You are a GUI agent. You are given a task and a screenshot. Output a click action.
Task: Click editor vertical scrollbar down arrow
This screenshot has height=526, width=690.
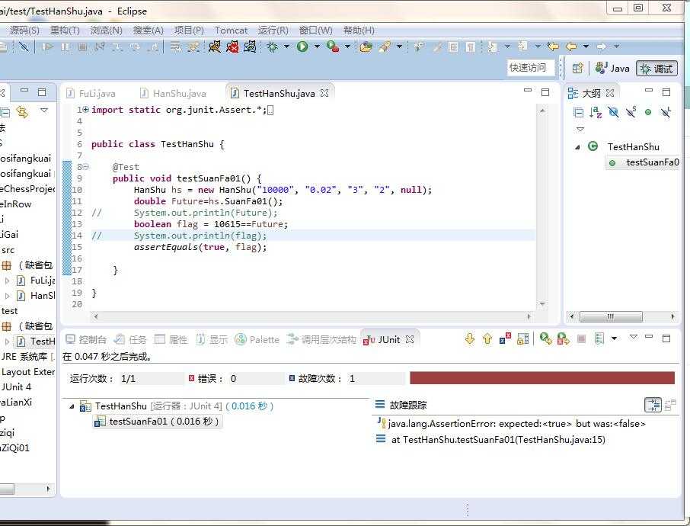542,304
